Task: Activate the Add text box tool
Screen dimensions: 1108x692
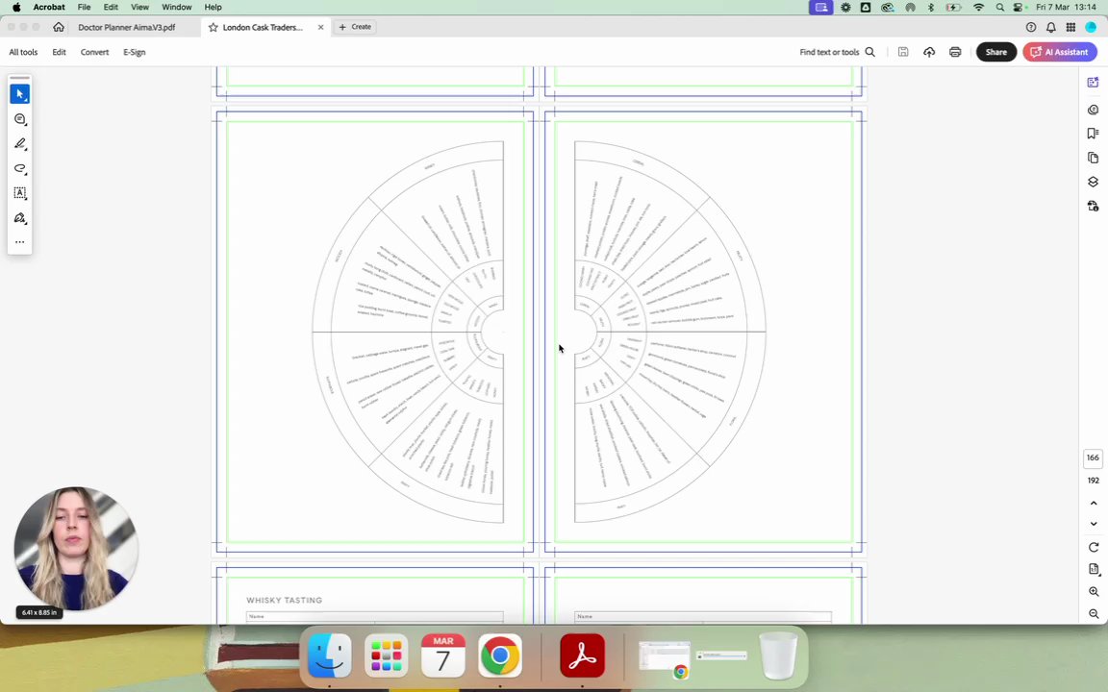Action: [20, 193]
